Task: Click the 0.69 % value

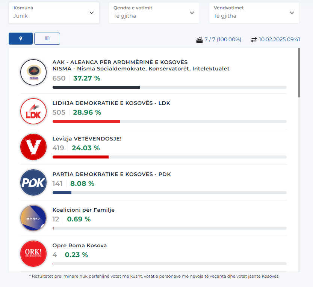Action: tap(79, 219)
